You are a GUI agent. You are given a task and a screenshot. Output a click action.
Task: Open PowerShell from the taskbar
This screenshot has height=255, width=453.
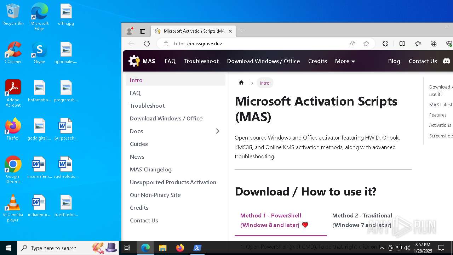coord(197,248)
